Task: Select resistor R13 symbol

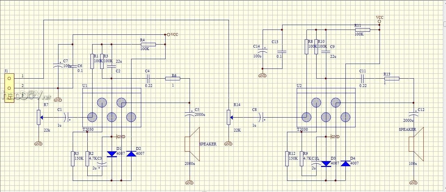Action: 391,79
